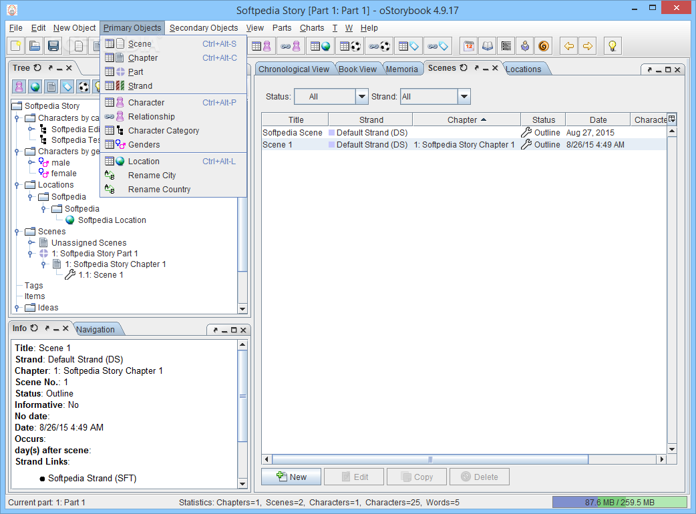Collapse the Scenes tree node
The image size is (696, 514).
click(17, 231)
